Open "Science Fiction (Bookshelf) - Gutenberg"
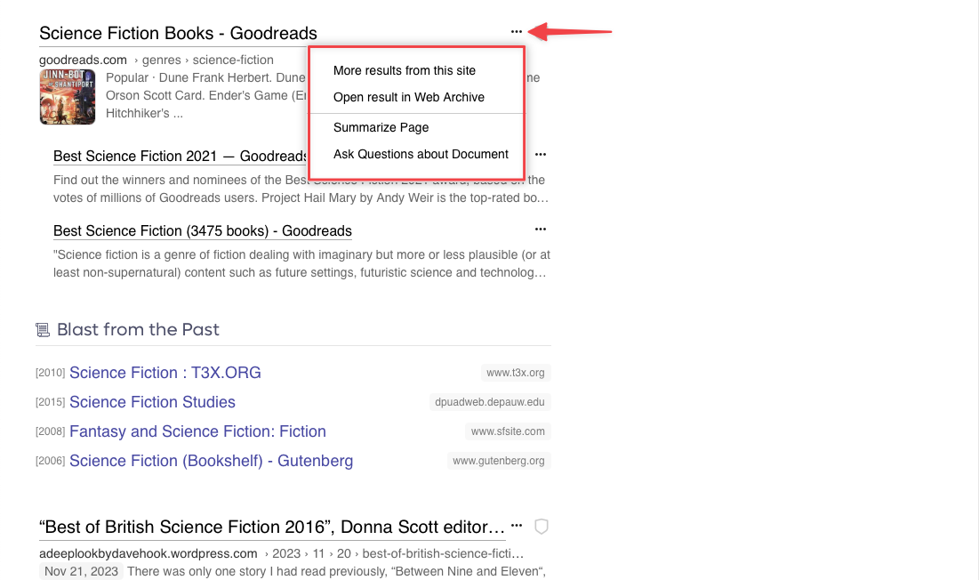 coord(211,461)
